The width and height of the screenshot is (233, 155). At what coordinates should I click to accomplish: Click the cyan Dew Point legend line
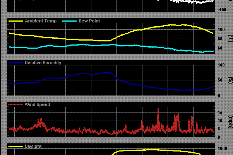69,21
